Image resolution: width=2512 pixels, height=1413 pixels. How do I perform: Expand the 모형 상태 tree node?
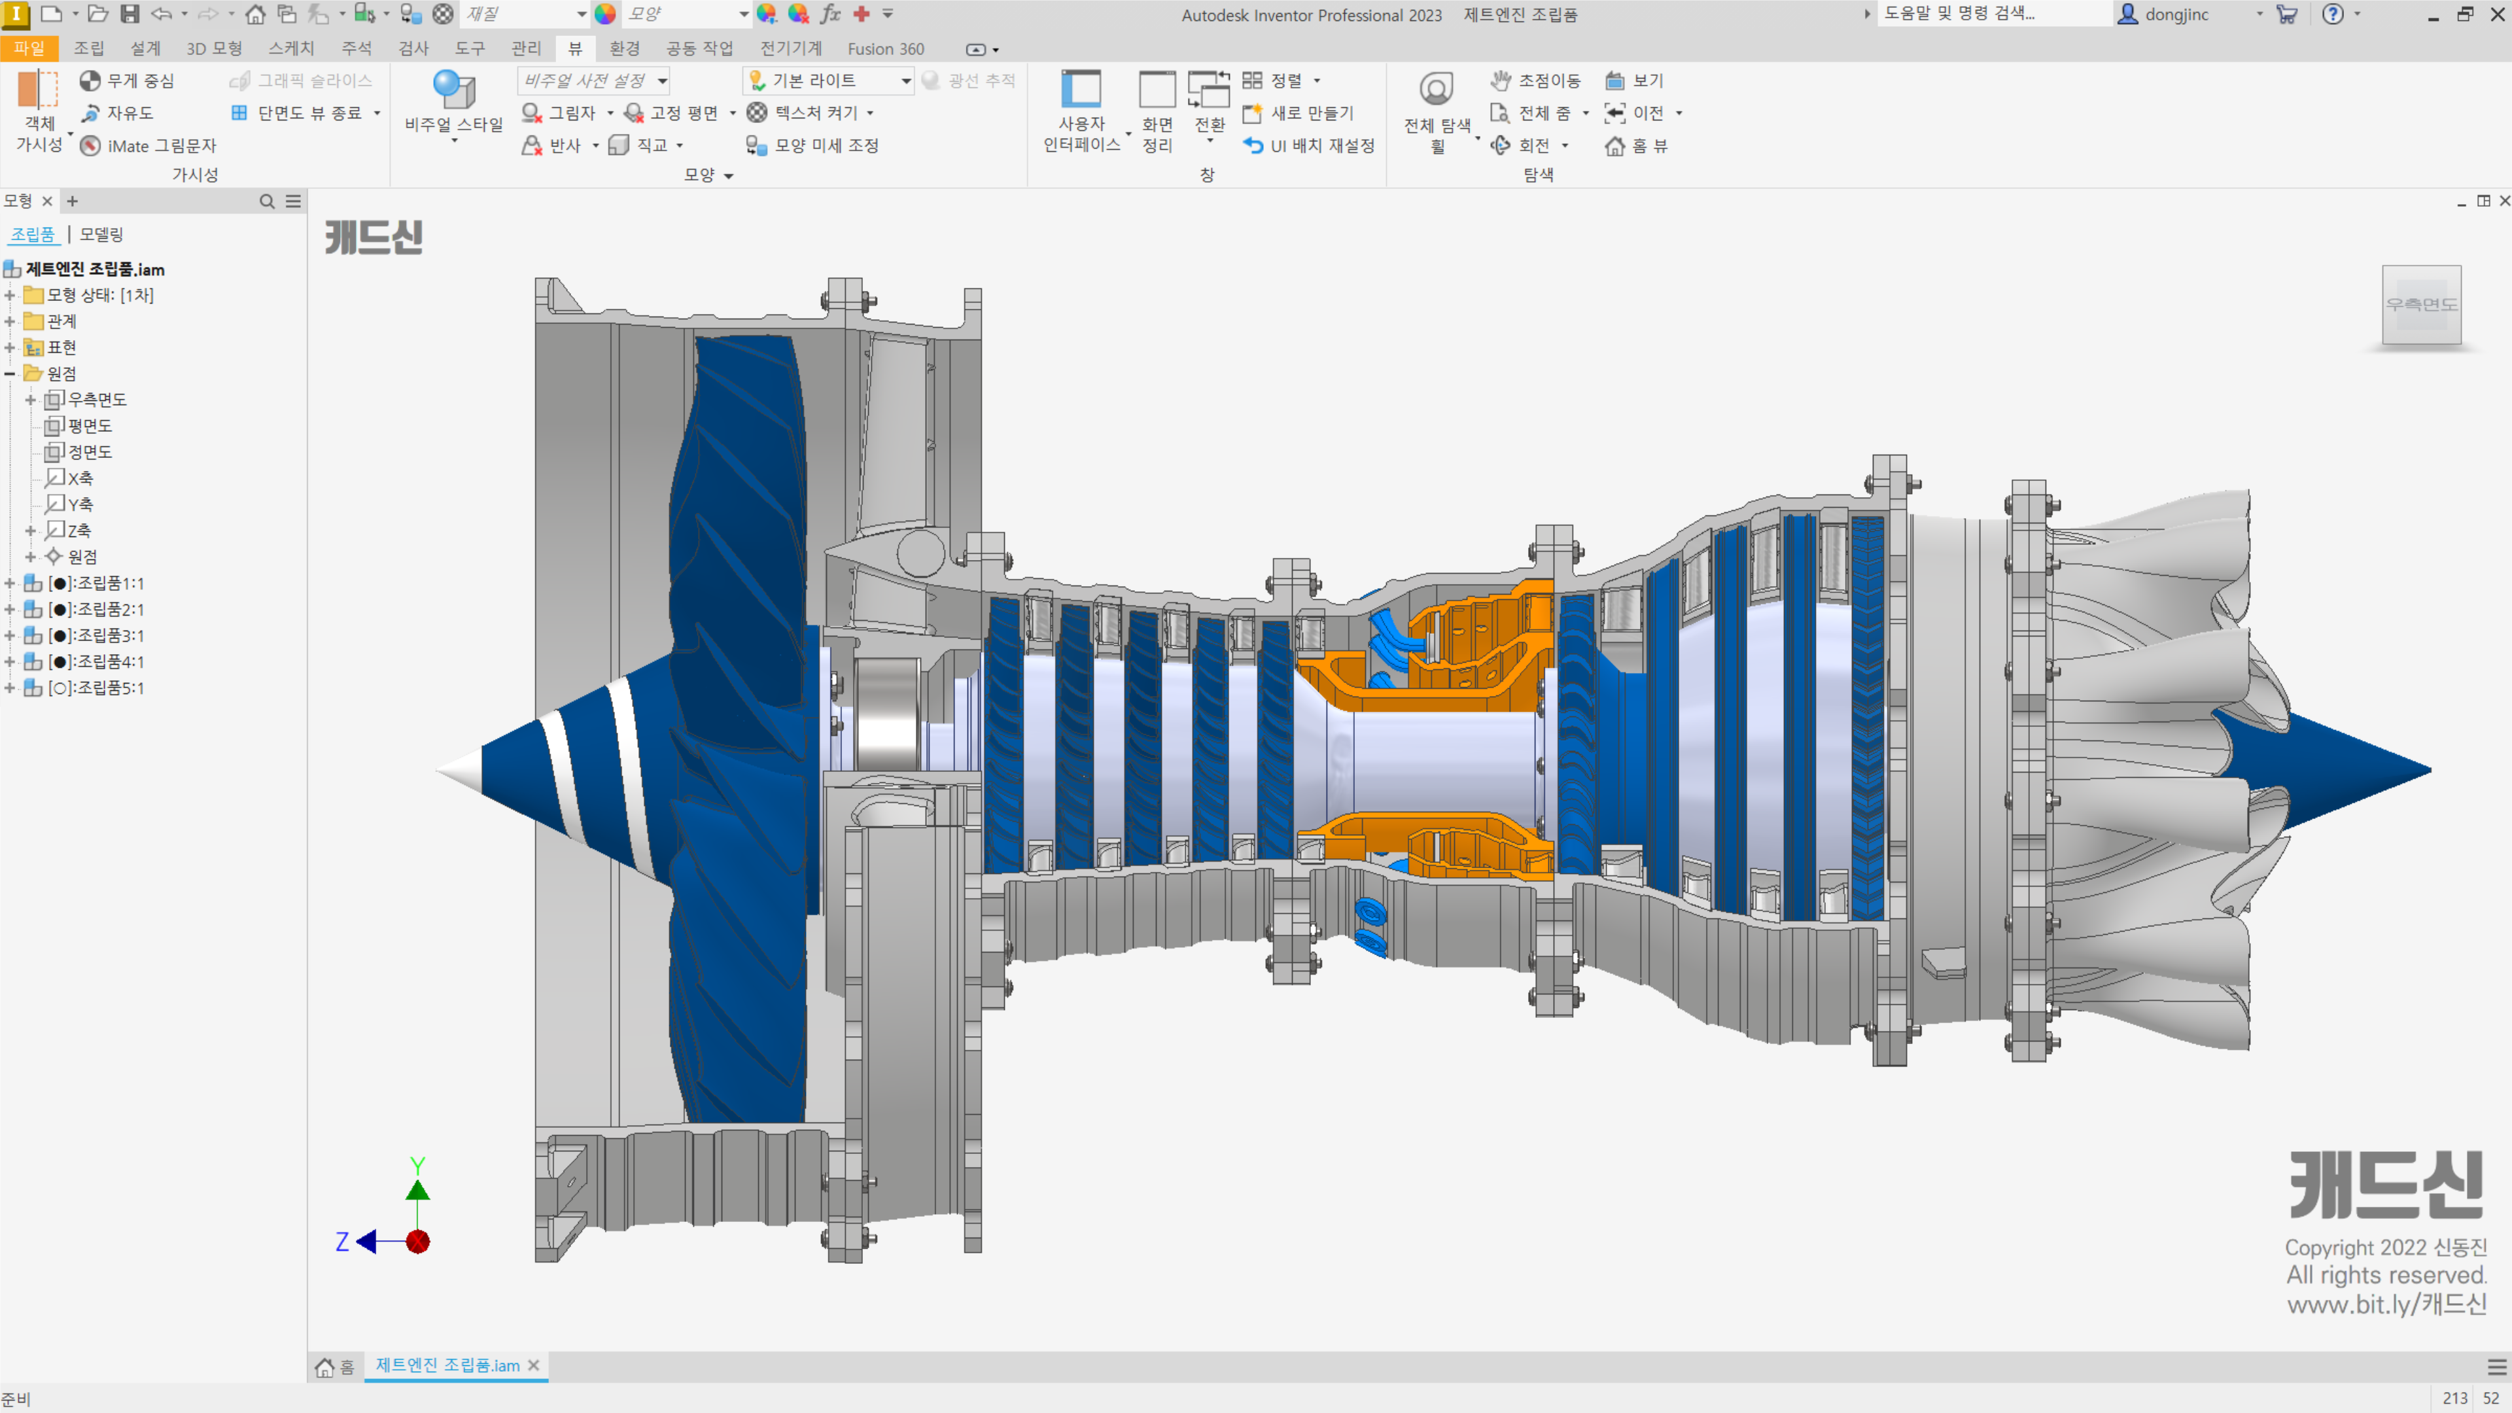10,294
